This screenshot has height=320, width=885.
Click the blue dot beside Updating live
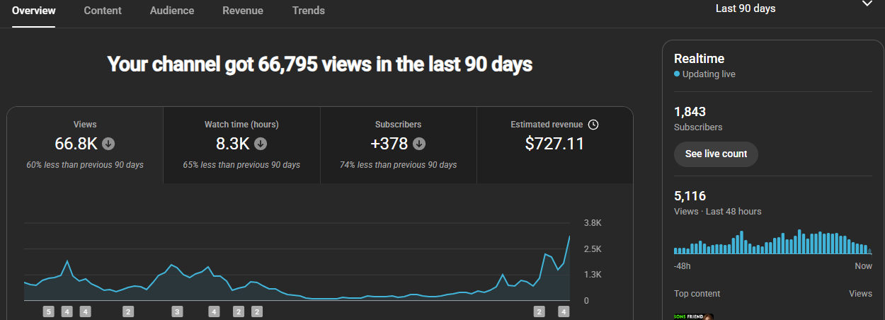(677, 74)
